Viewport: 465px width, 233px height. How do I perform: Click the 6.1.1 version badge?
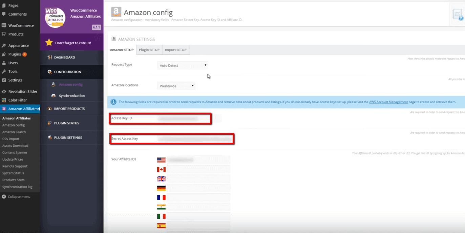(97, 27)
